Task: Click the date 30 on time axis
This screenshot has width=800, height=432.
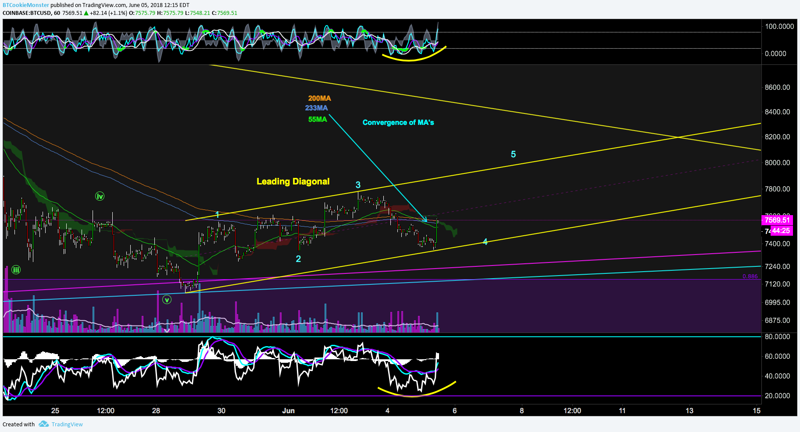Action: point(221,411)
